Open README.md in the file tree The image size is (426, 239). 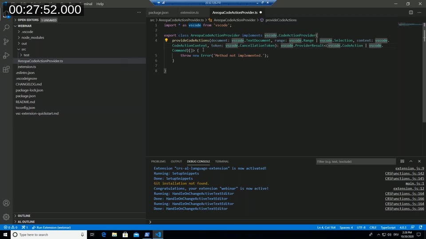[25, 102]
